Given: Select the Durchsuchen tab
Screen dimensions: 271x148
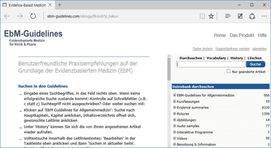Looking at the screenshot, I should coord(191,58).
